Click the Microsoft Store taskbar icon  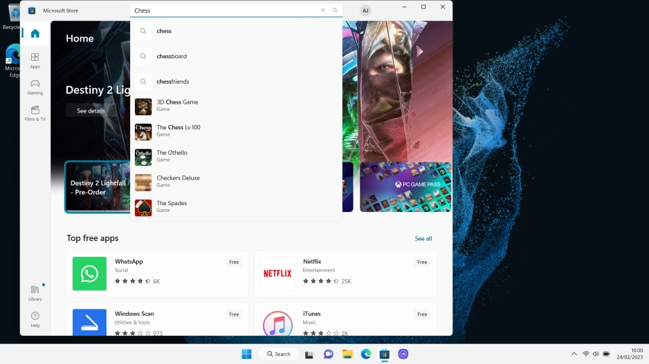pyautogui.click(x=385, y=354)
